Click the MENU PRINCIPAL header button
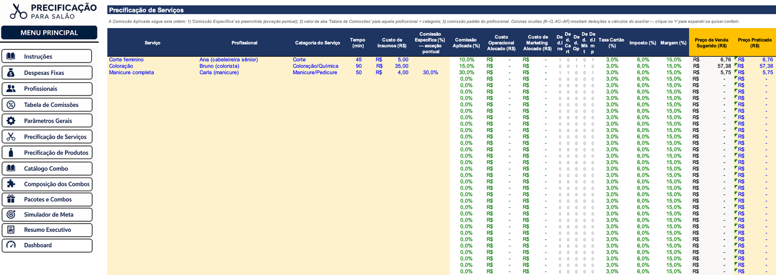Viewport: 776px width, 275px height. coord(49,32)
